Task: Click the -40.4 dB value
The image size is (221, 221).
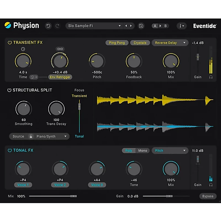Action: (x=60, y=72)
